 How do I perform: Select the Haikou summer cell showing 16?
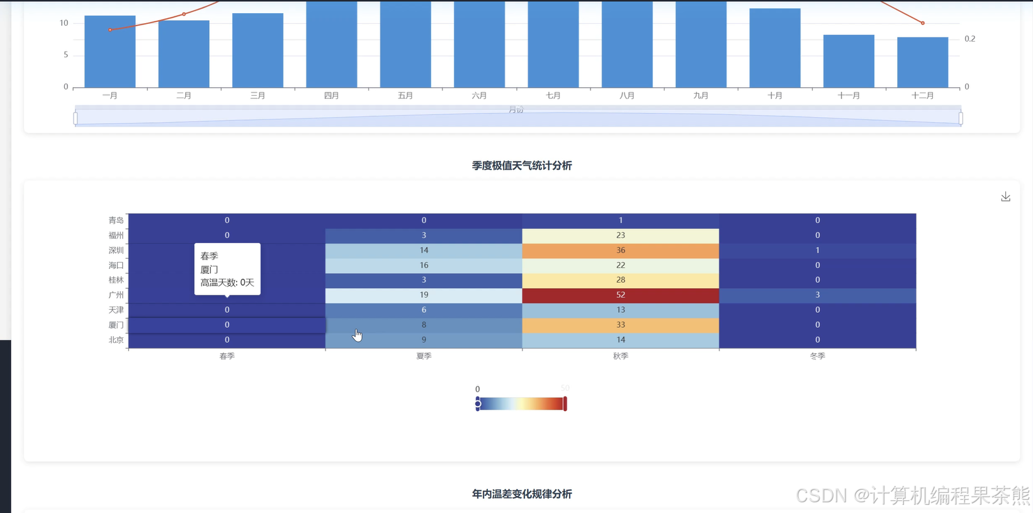(x=424, y=265)
